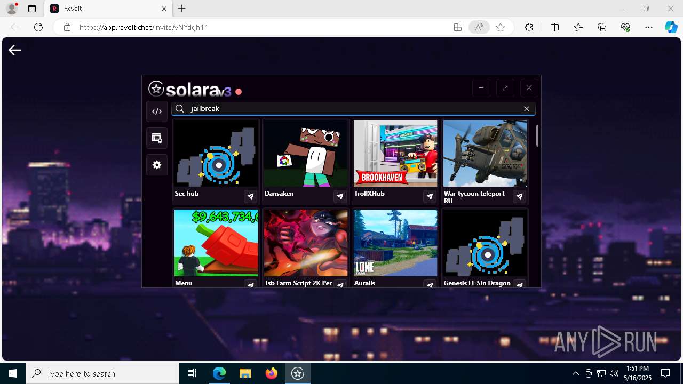The image size is (683, 384).
Task: Open the script list panel icon
Action: 157,138
